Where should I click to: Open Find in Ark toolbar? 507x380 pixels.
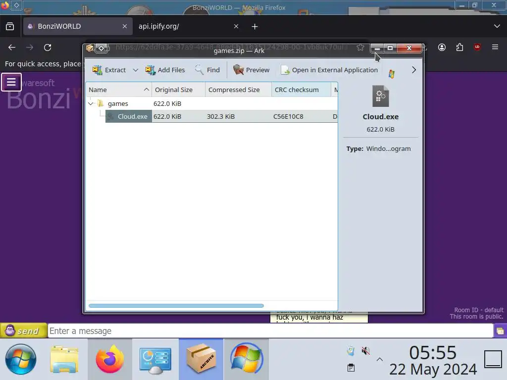(207, 70)
